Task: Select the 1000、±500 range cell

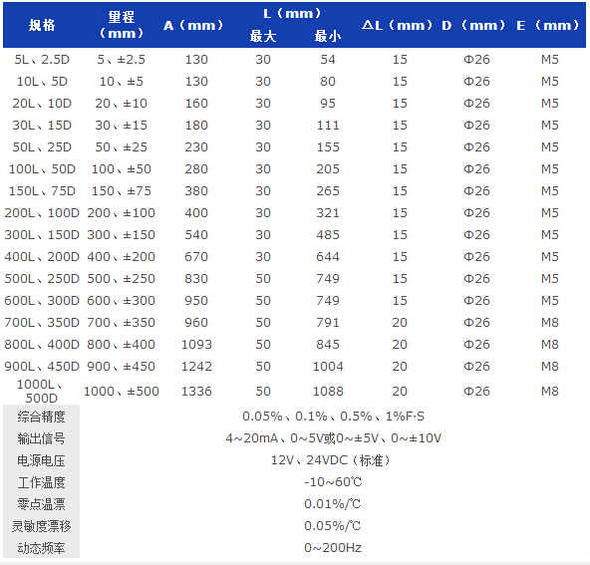Action: pos(122,392)
